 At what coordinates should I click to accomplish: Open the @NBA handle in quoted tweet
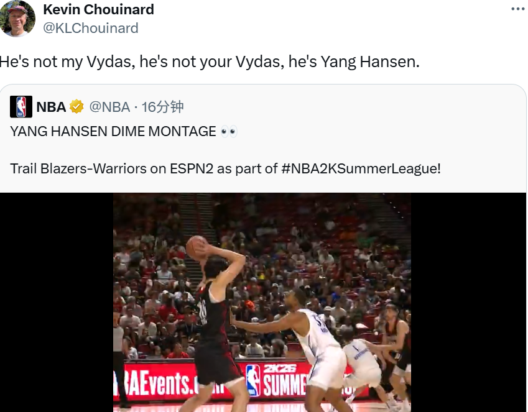(x=109, y=107)
